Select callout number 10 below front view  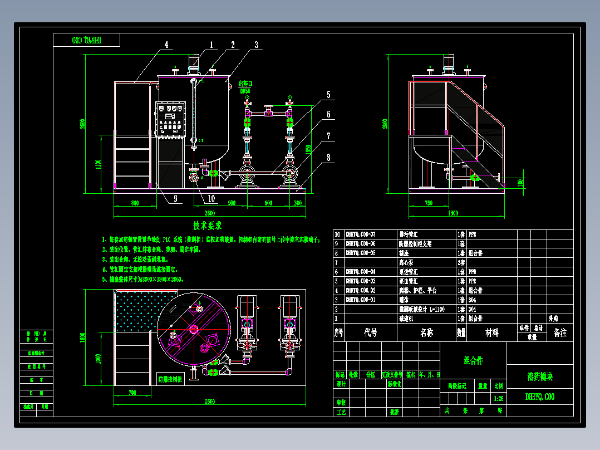pyautogui.click(x=212, y=198)
